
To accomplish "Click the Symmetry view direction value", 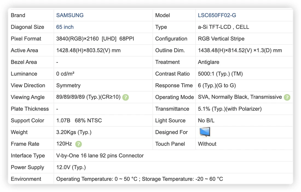I will tap(68, 86).
